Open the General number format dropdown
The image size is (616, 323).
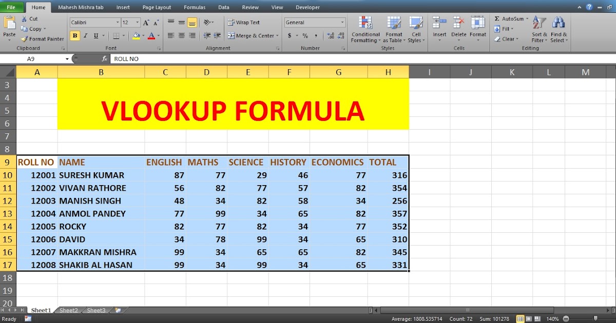tap(342, 22)
